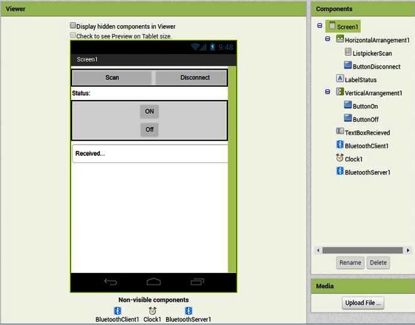Select Clock1 text in the tree

(353, 159)
